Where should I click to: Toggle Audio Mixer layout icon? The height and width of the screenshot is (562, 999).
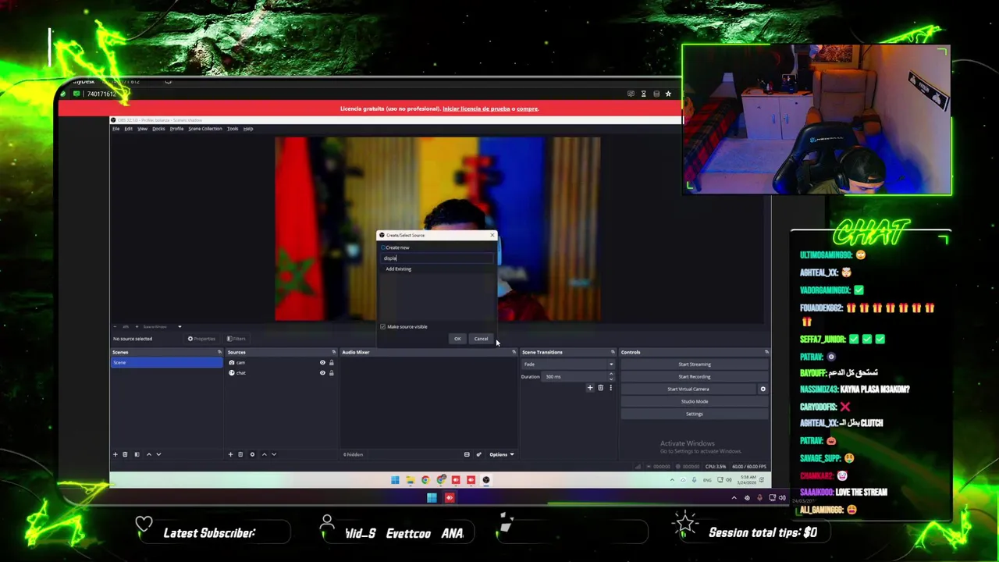point(467,454)
